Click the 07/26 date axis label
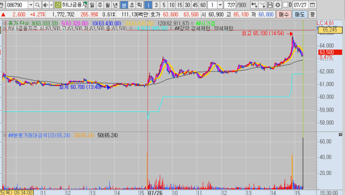The width and height of the screenshot is (345, 195). tap(155, 193)
